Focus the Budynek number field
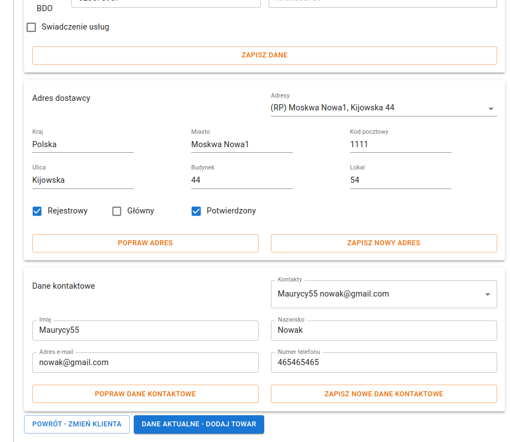 tap(241, 180)
